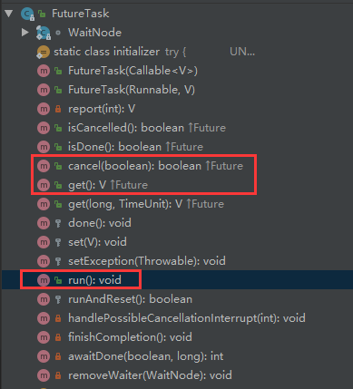
Task: Select setException(Throwable): void entry
Action: pos(147,261)
